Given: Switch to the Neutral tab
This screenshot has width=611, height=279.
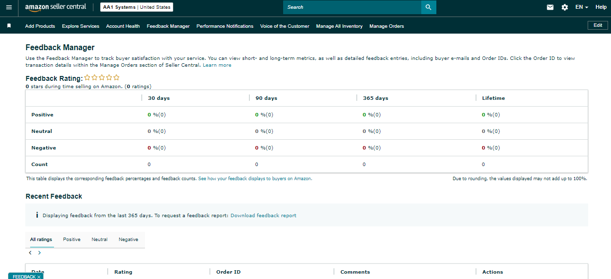Looking at the screenshot, I should (100, 240).
